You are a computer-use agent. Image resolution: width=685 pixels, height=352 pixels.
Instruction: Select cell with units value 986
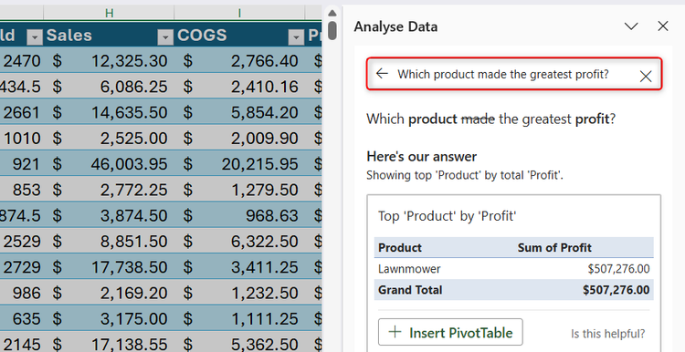point(21,292)
